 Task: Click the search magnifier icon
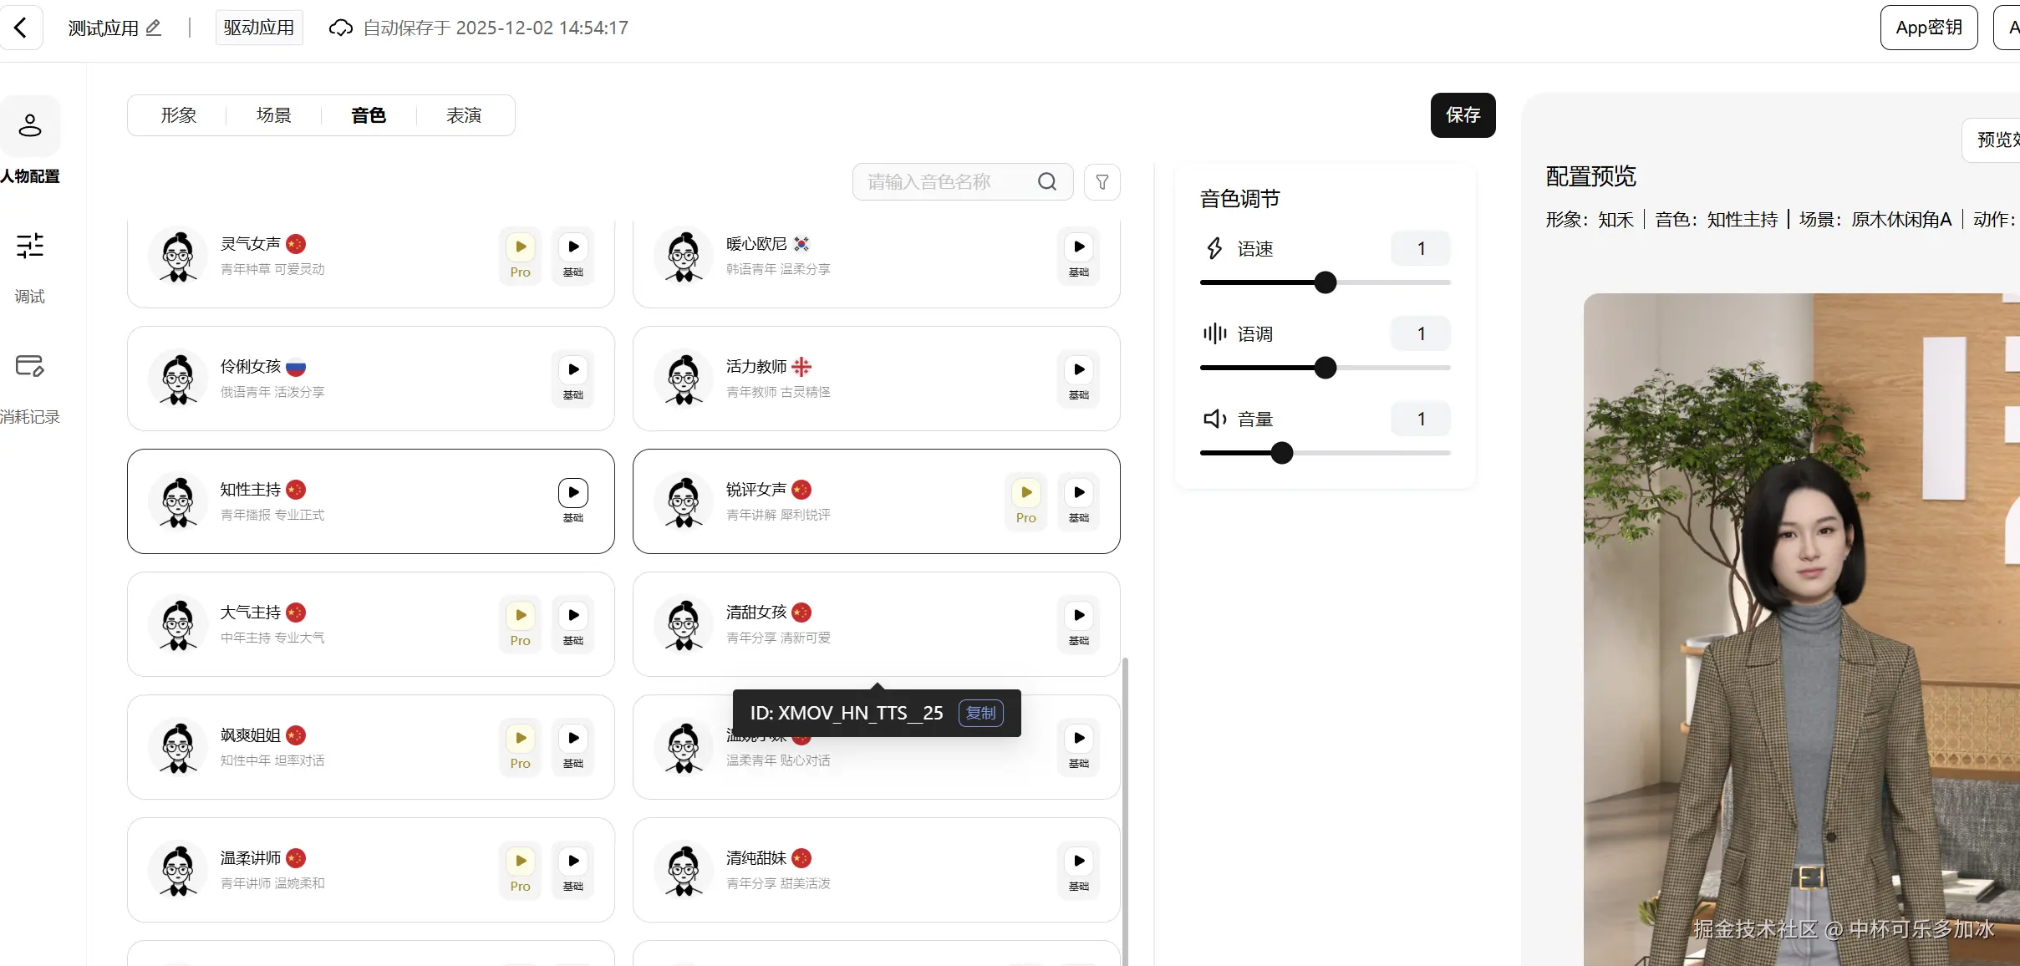pos(1047,182)
